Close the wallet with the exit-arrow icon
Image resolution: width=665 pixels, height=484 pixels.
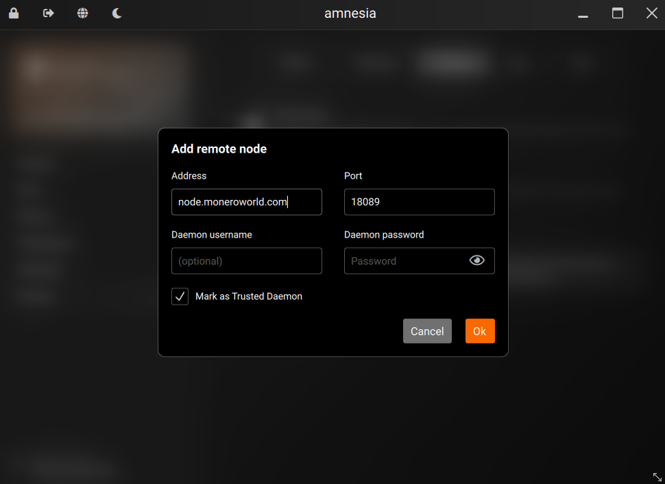click(x=49, y=13)
